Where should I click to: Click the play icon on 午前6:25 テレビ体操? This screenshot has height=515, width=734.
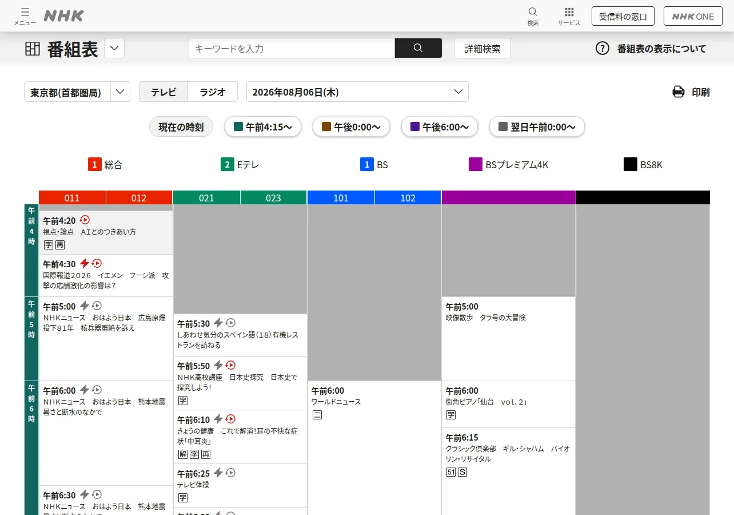click(x=230, y=473)
